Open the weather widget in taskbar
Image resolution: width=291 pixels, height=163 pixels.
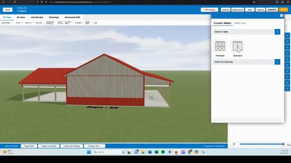(8, 152)
